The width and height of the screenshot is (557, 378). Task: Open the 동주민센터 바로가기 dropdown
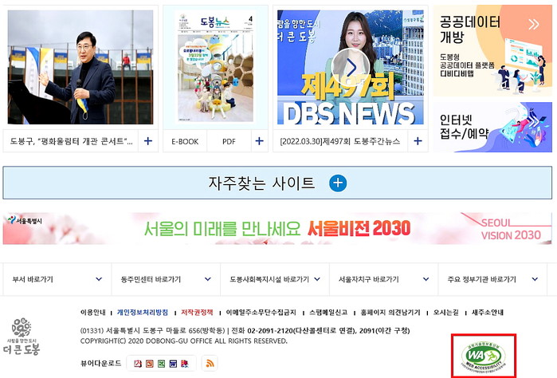pos(164,279)
